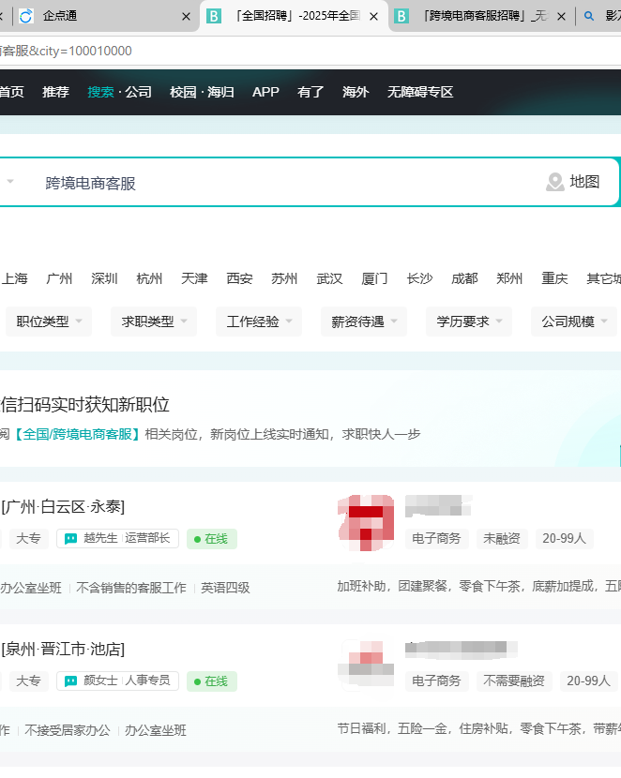The image size is (621, 778).
Task: Open the 校园 navigation menu item
Action: (x=184, y=92)
